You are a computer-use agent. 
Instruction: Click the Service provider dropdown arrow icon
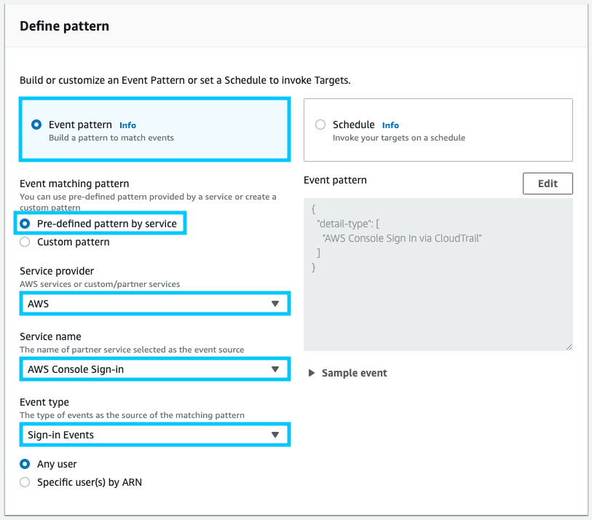[x=275, y=304]
